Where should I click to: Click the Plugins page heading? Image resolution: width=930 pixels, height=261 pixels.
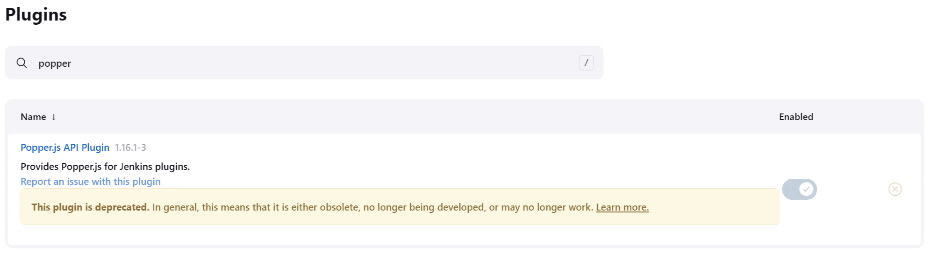click(36, 14)
